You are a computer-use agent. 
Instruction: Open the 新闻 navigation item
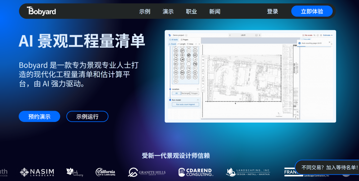point(215,11)
